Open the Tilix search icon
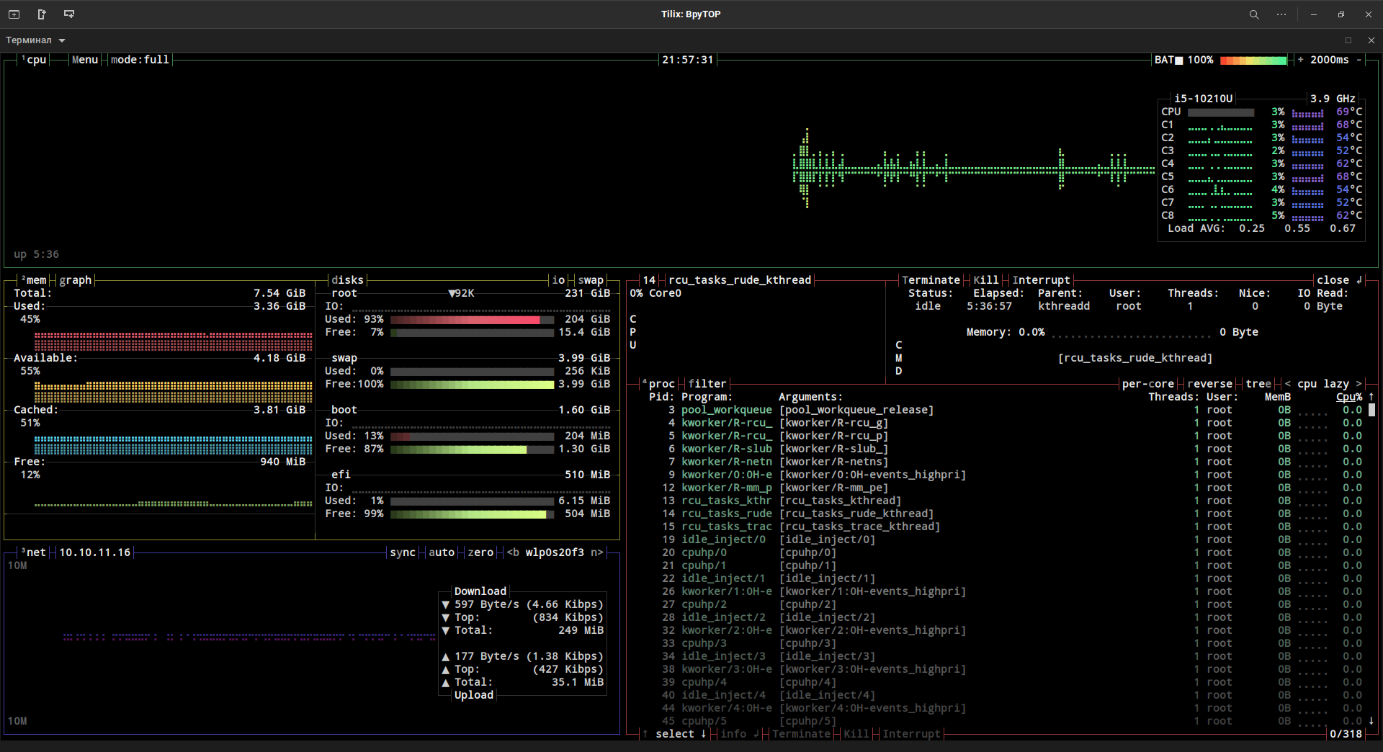This screenshot has height=752, width=1383. [1254, 14]
